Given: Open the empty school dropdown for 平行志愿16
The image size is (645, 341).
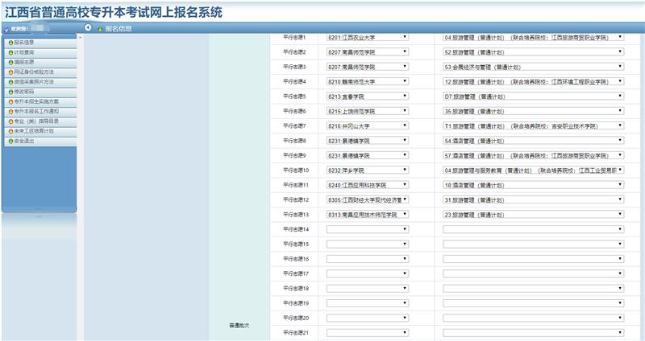Looking at the screenshot, I should pos(368,259).
